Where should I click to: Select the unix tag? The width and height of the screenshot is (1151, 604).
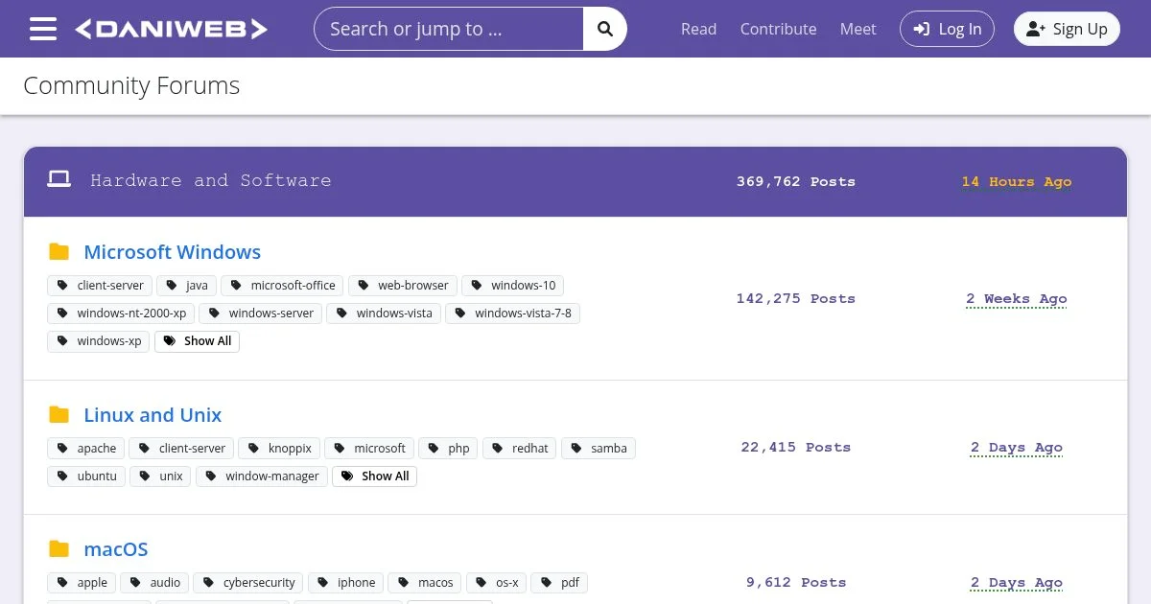pos(160,476)
